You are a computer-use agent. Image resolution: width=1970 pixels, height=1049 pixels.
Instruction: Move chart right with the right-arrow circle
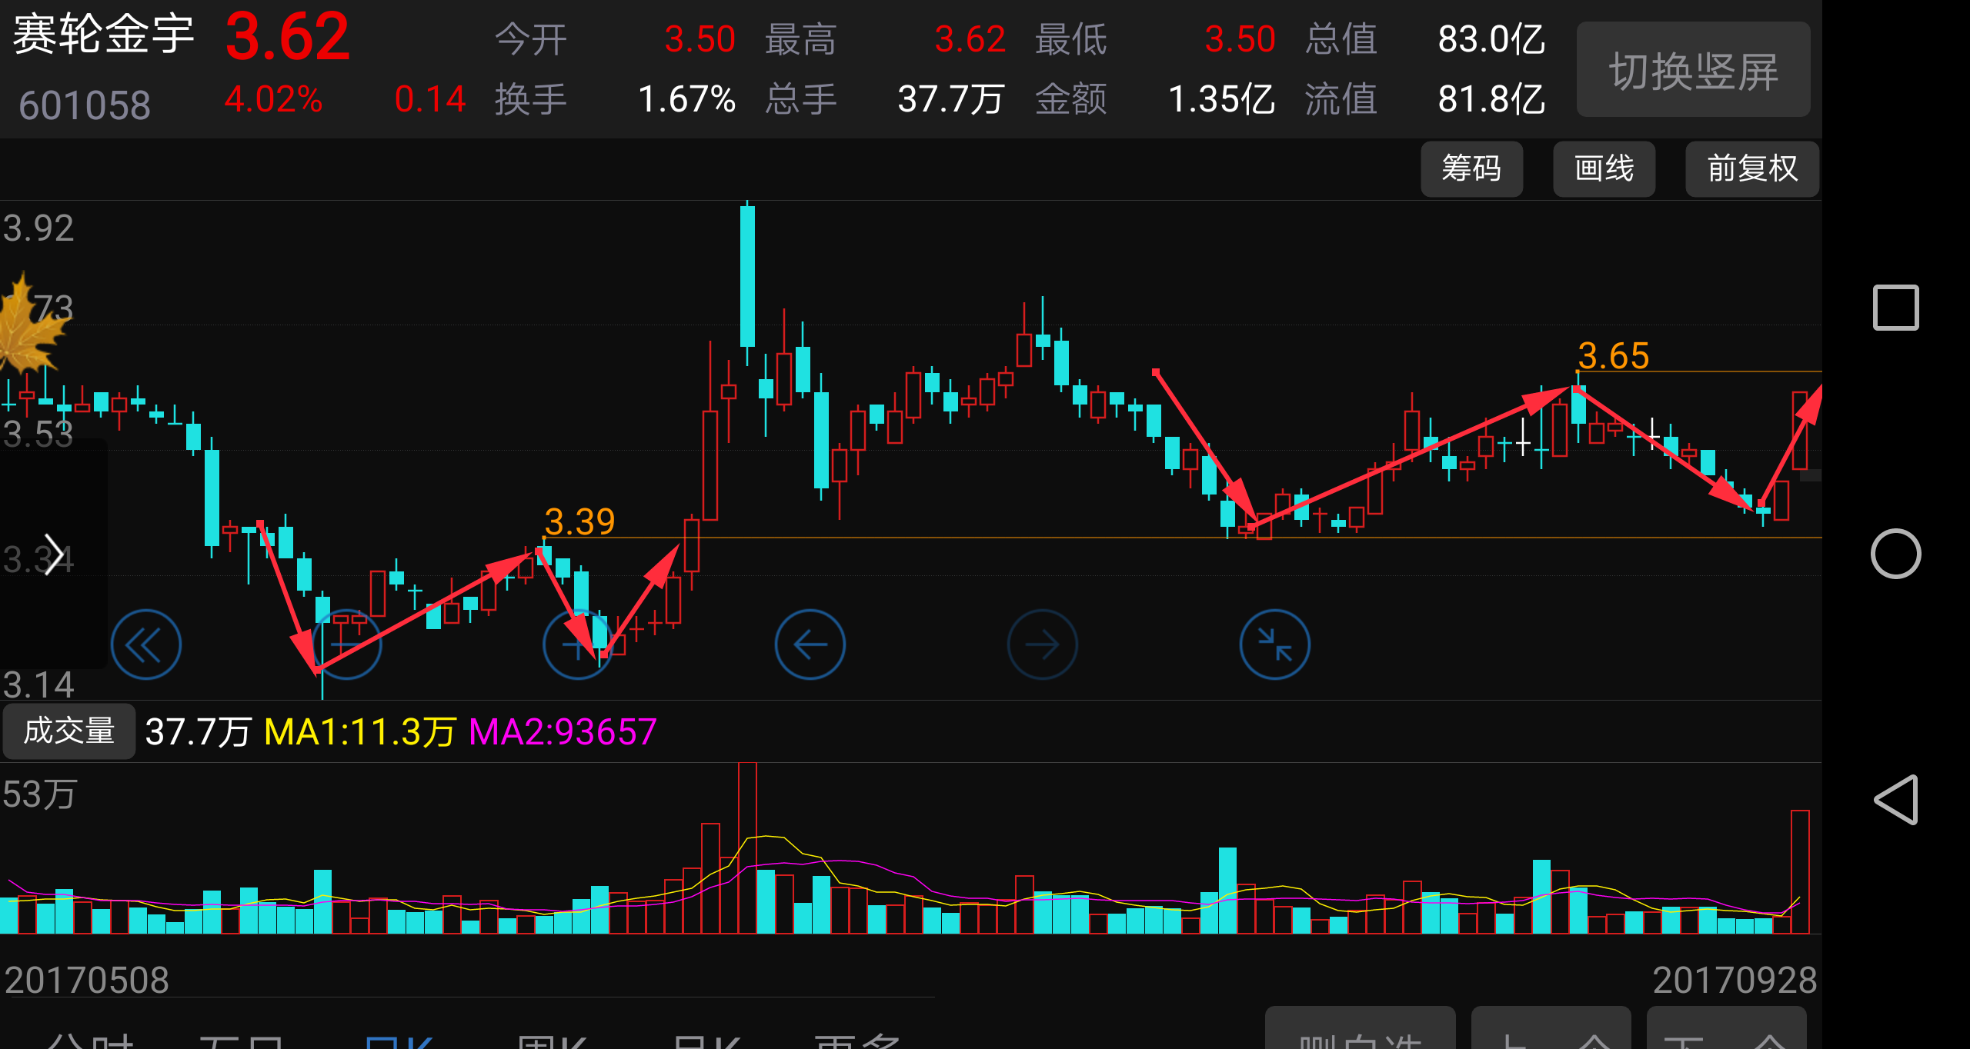(x=1042, y=644)
